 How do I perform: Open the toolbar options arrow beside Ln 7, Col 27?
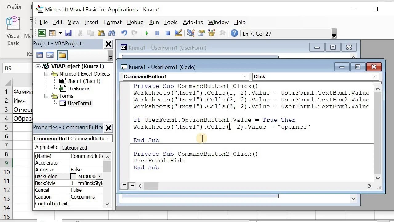pyautogui.click(x=334, y=34)
